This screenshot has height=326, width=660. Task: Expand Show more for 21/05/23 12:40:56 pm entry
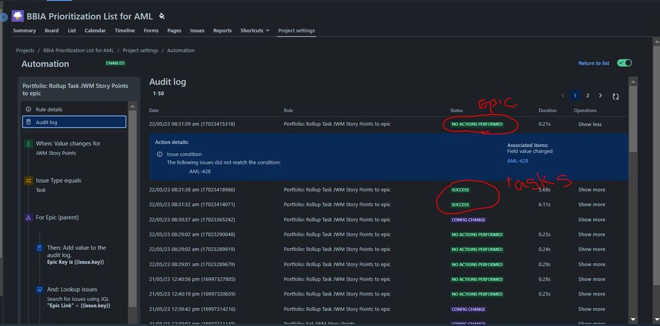591,279
